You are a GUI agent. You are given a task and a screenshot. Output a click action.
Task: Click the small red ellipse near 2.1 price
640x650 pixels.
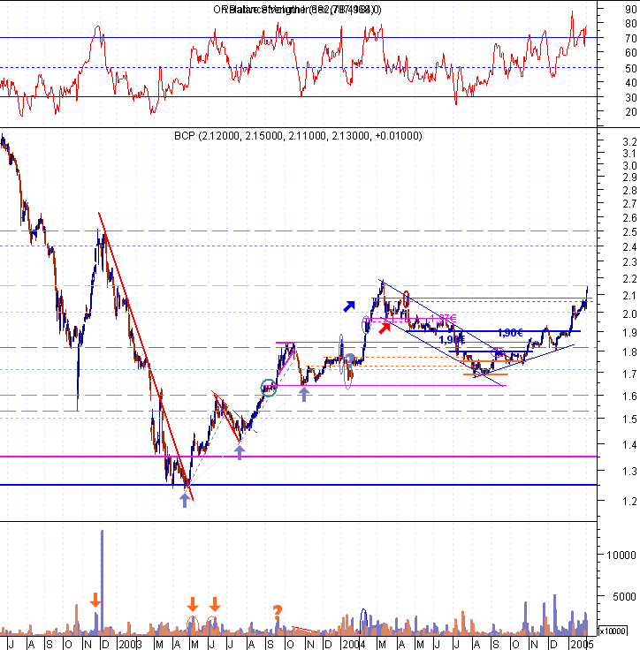tap(407, 299)
